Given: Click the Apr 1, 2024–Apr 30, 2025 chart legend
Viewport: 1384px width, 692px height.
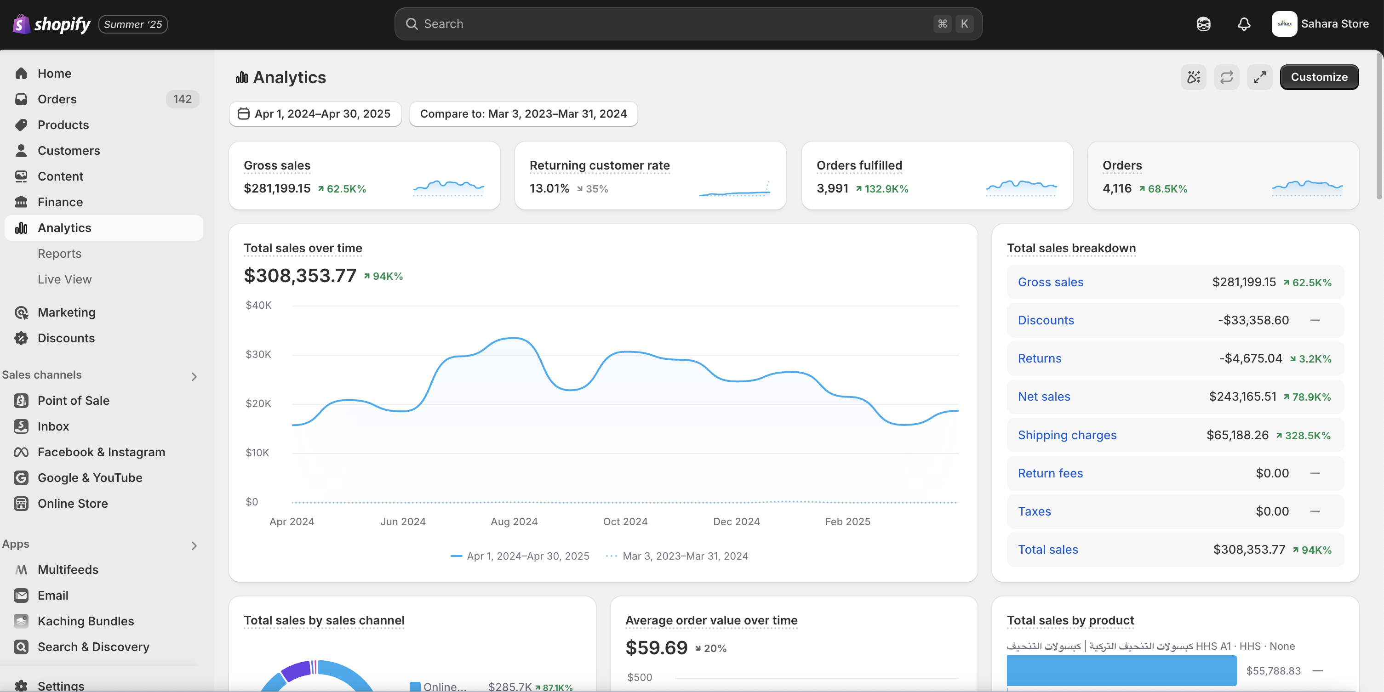Looking at the screenshot, I should (520, 556).
